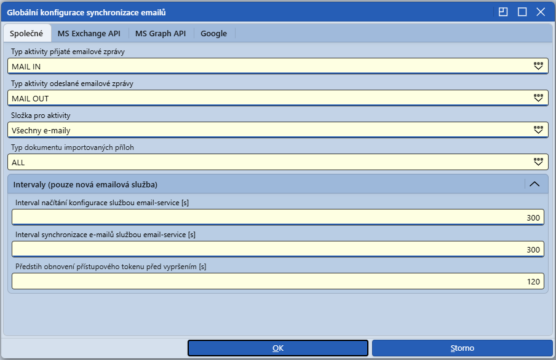The height and width of the screenshot is (360, 556).
Task: Focus the token refresh lead time field
Action: click(x=278, y=281)
